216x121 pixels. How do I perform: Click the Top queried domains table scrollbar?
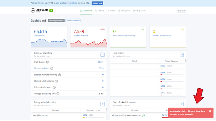pyautogui.click(x=106, y=109)
